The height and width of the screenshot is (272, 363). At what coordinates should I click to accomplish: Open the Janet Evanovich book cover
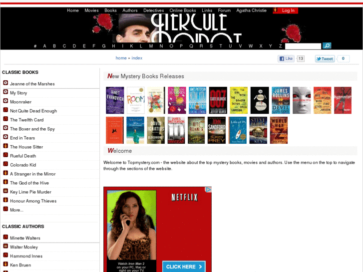coord(115,100)
